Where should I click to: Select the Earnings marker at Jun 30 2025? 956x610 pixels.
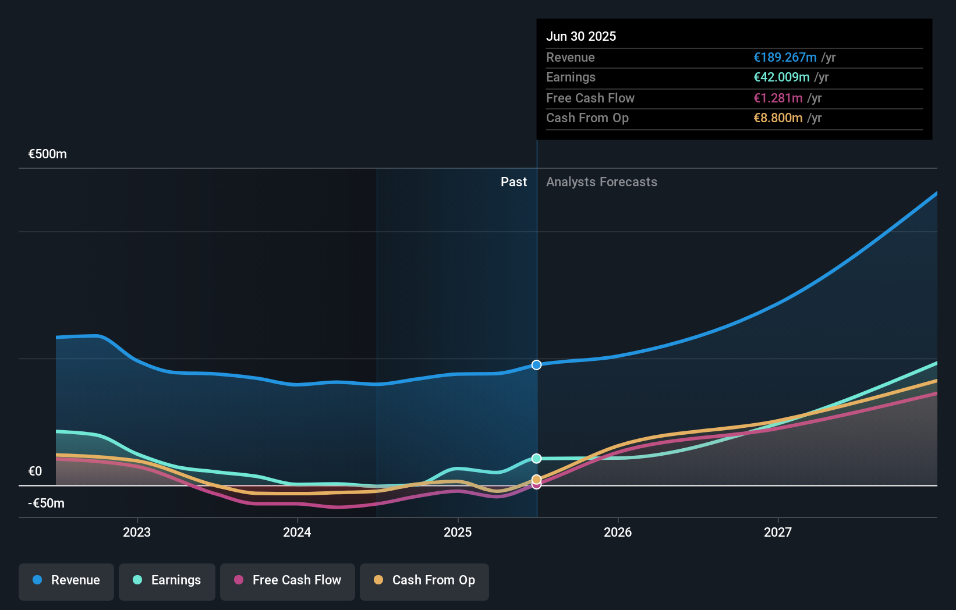tap(536, 458)
